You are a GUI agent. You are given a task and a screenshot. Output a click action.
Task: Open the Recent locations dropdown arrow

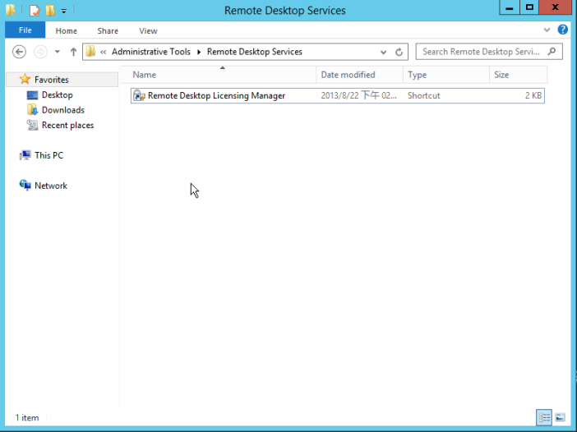57,52
